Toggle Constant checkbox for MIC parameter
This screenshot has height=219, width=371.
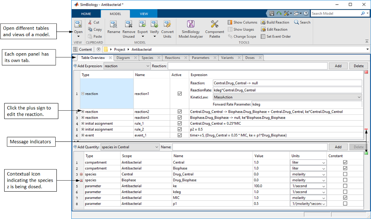pos(345,198)
